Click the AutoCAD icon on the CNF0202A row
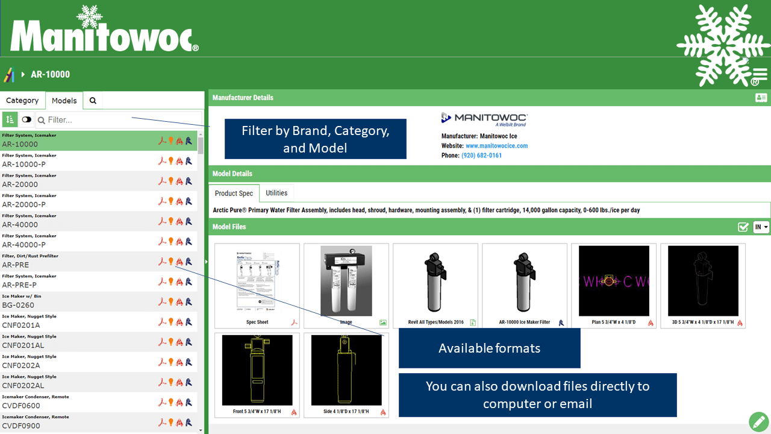 179,362
